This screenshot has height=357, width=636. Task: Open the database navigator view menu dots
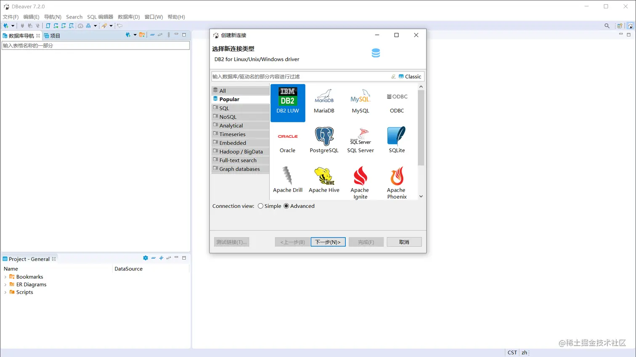coord(169,35)
